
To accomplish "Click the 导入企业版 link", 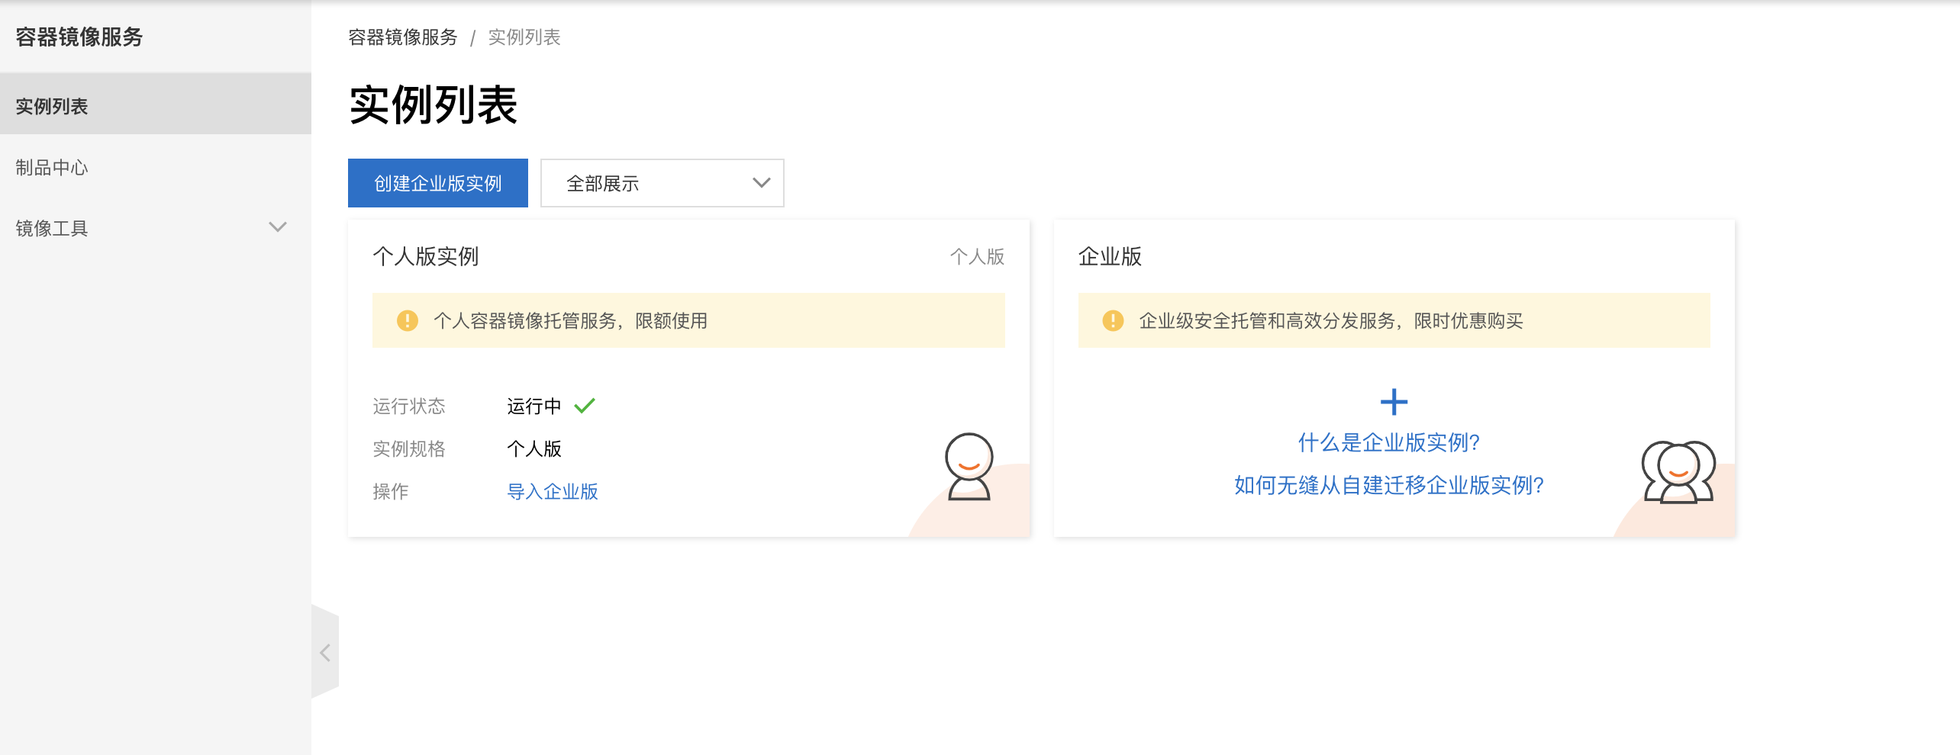I will click(x=553, y=492).
